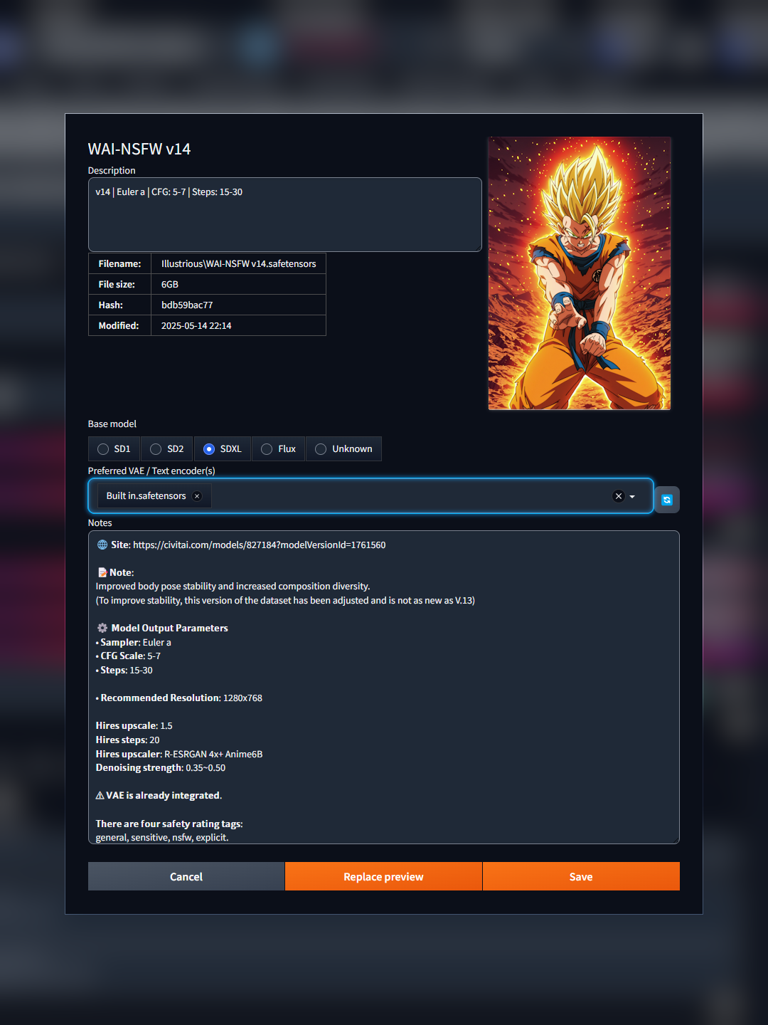The image size is (768, 1025).
Task: Click the modified date 2025-05-14 22:14
Action: click(196, 326)
